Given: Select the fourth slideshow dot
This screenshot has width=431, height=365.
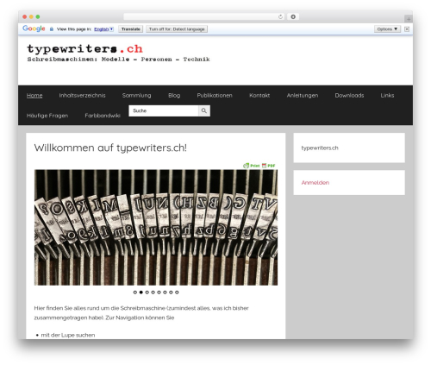Looking at the screenshot, I should pos(153,293).
